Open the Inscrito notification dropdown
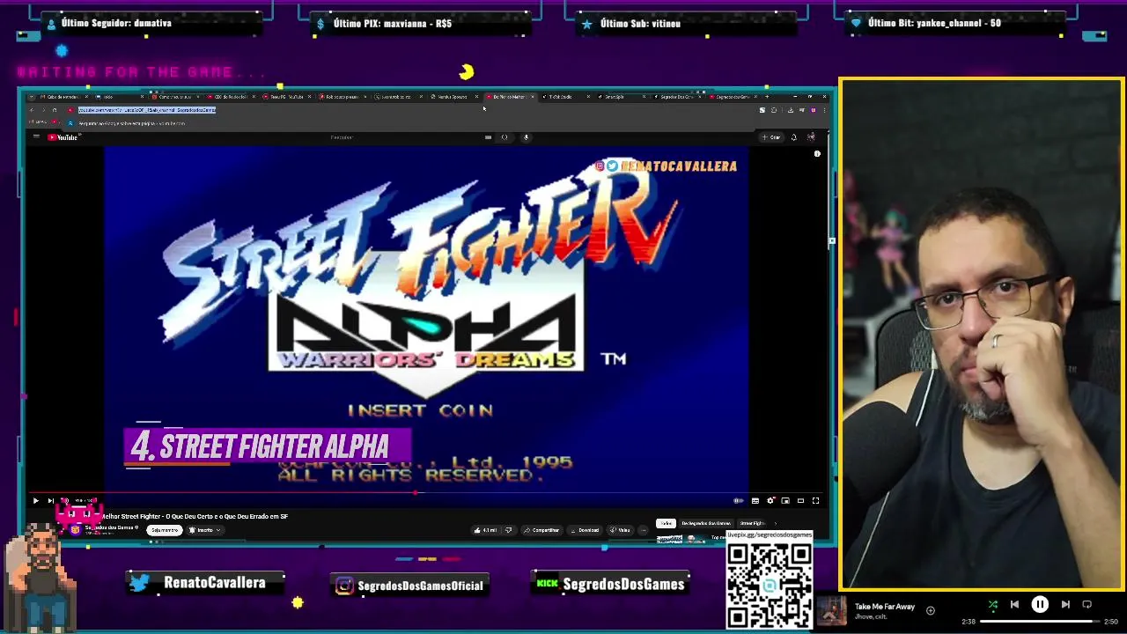 click(x=205, y=530)
